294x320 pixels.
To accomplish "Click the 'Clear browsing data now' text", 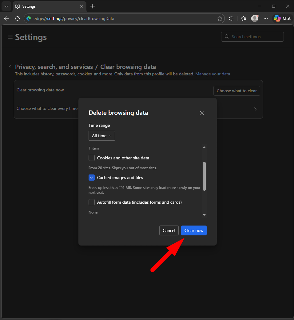I will 40,90.
